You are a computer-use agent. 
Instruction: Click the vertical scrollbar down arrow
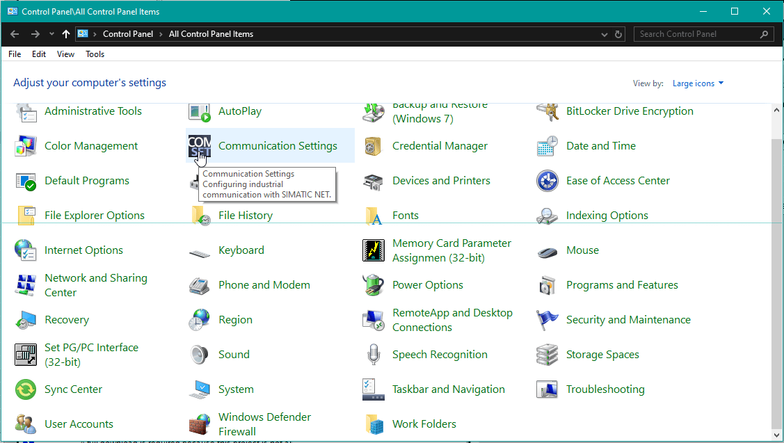(776, 435)
